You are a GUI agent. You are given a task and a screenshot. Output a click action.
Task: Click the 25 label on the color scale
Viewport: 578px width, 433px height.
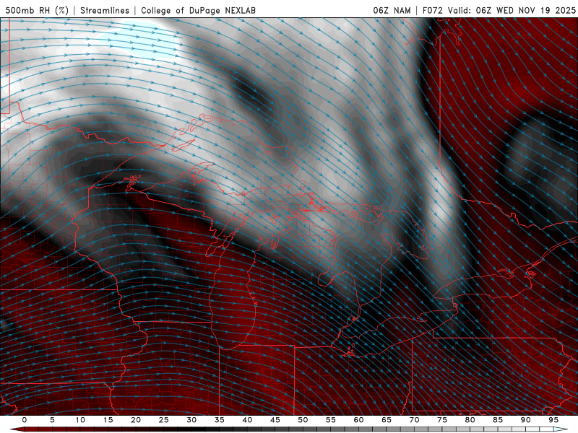point(164,420)
